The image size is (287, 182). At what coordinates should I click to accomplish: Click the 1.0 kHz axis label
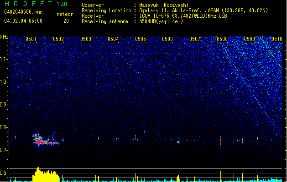[4, 82]
